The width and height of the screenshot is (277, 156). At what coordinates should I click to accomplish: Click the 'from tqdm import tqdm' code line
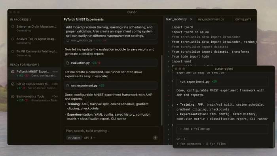[190, 57]
